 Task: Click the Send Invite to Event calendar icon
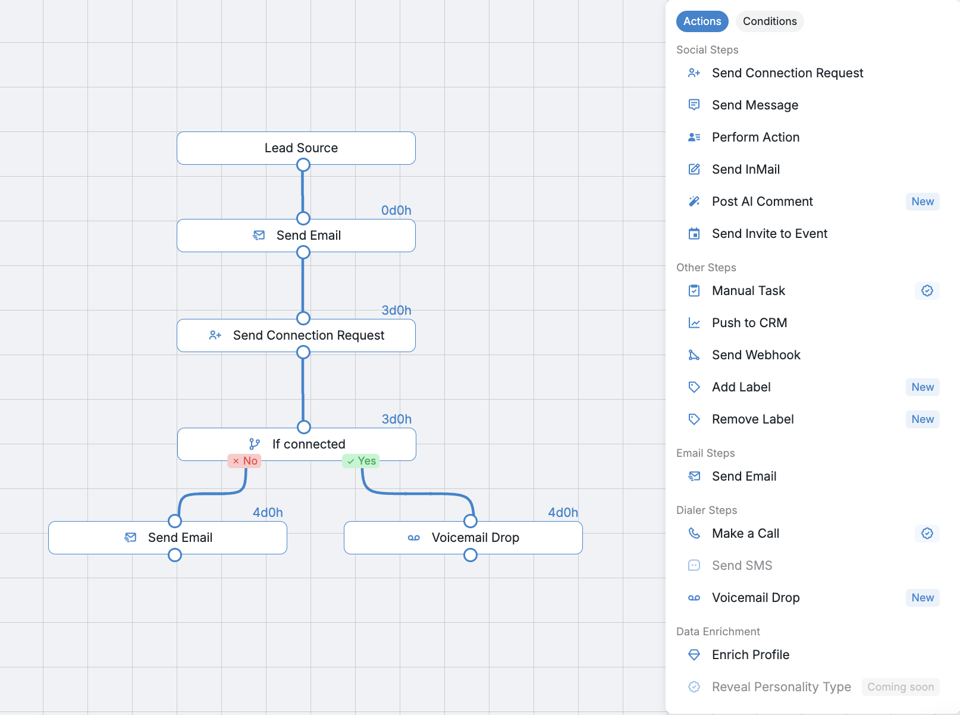[694, 234]
